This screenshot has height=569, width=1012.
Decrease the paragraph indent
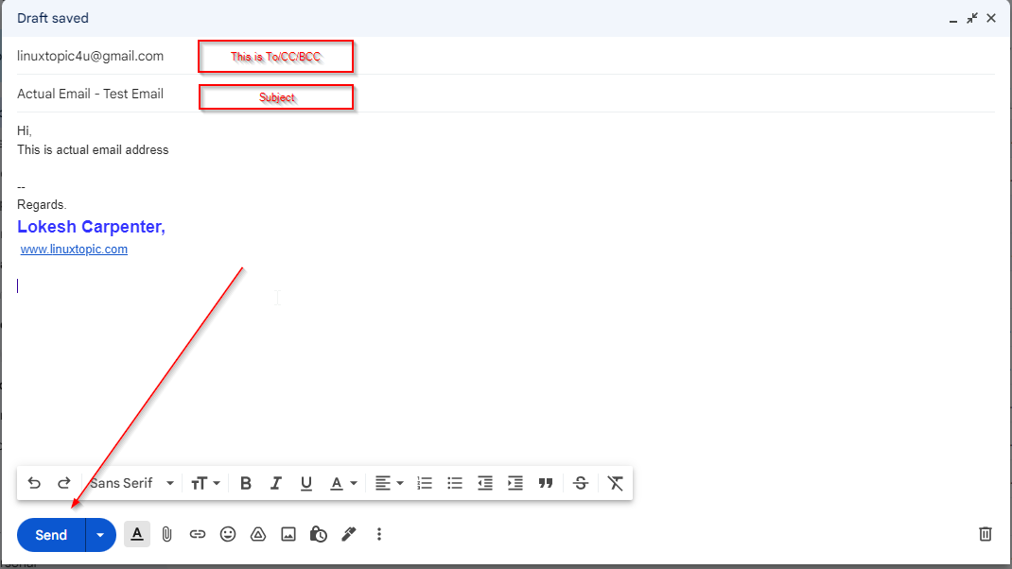[x=484, y=483]
